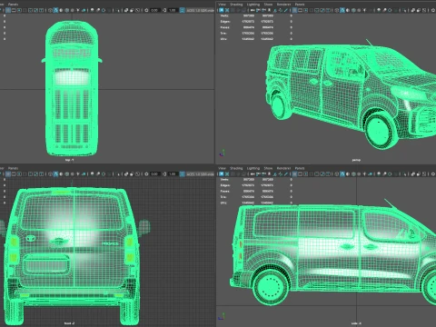The width and height of the screenshot is (436, 327).
Task: Open Panels menu in side view panel
Action: (x=300, y=168)
